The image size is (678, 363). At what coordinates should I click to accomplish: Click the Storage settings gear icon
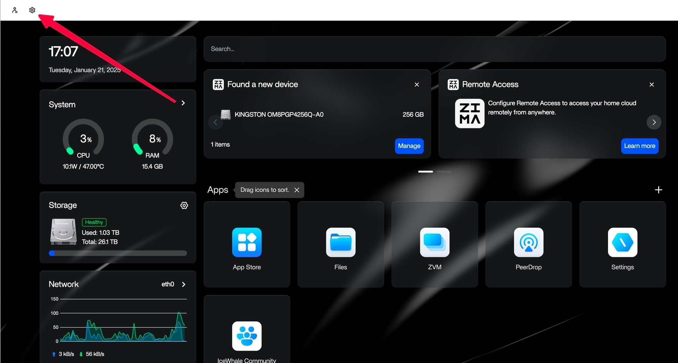(x=184, y=205)
